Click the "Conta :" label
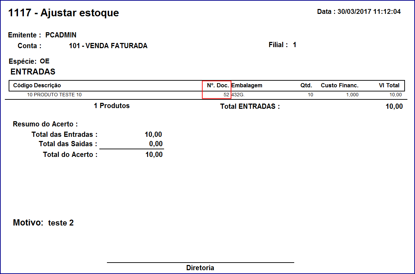The image size is (415, 274). point(29,46)
